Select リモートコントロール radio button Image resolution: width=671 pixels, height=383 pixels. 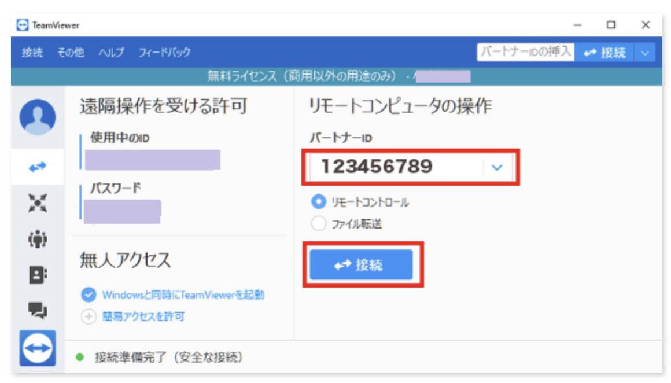tap(318, 201)
